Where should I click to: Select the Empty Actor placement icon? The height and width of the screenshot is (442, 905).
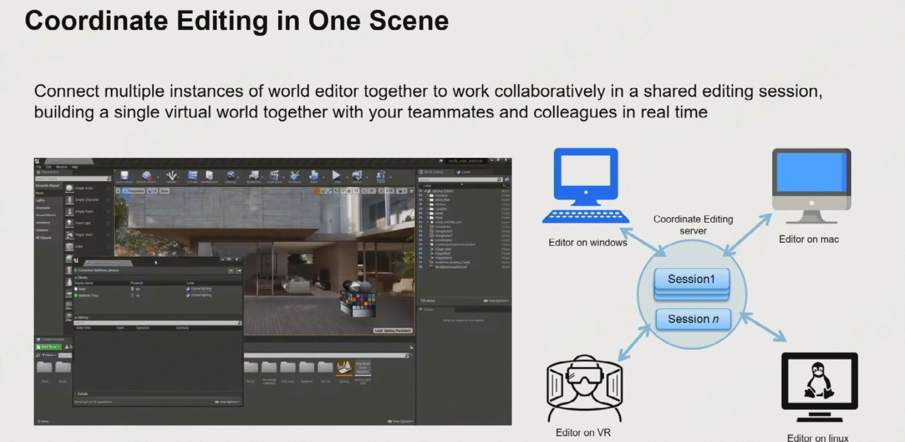coord(69,188)
